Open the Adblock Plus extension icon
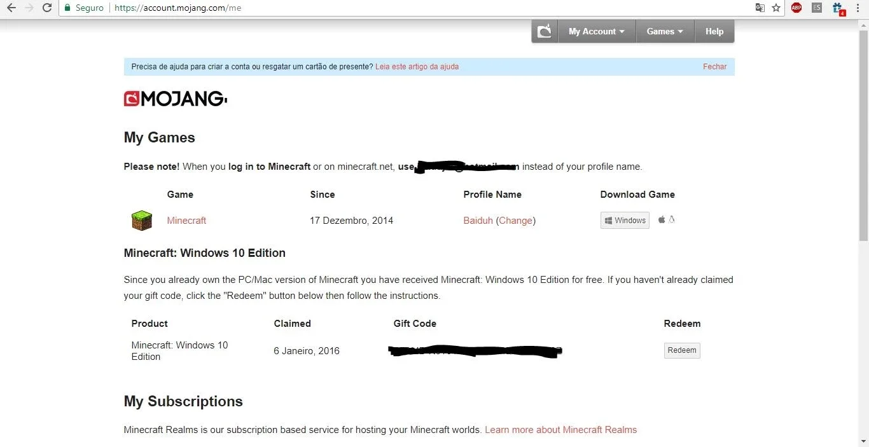Viewport: 869px width, 447px height. pos(796,8)
